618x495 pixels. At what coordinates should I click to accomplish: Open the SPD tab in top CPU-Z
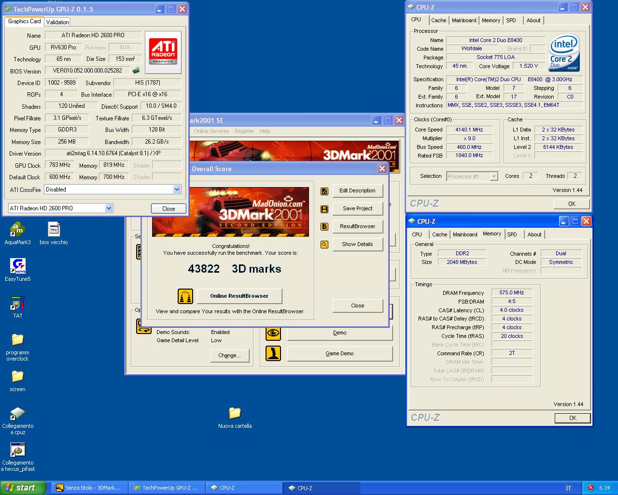point(511,20)
